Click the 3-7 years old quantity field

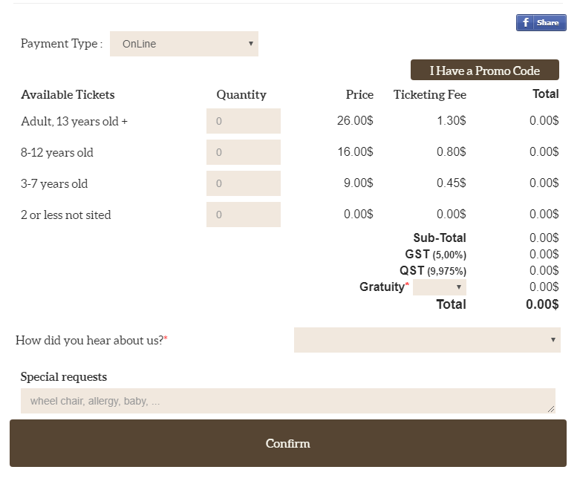click(x=243, y=183)
